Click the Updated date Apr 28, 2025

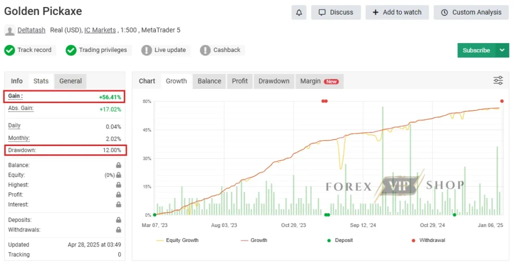94,244
